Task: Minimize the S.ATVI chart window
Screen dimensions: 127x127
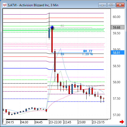Action: coord(102,5)
